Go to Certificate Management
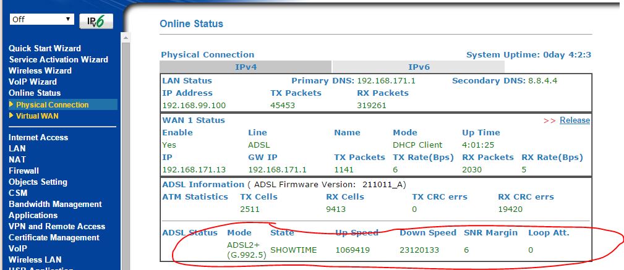This screenshot has width=624, height=270. tap(54, 237)
